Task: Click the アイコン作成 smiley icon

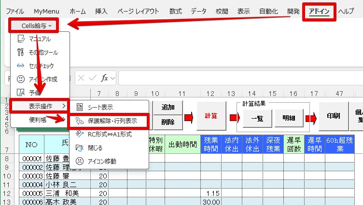Action: coord(20,79)
